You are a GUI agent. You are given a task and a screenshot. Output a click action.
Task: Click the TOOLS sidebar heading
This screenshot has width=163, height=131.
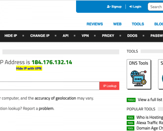coord(132,51)
